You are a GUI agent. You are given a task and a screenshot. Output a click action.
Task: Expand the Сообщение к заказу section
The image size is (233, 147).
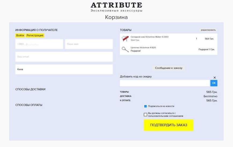(168, 68)
